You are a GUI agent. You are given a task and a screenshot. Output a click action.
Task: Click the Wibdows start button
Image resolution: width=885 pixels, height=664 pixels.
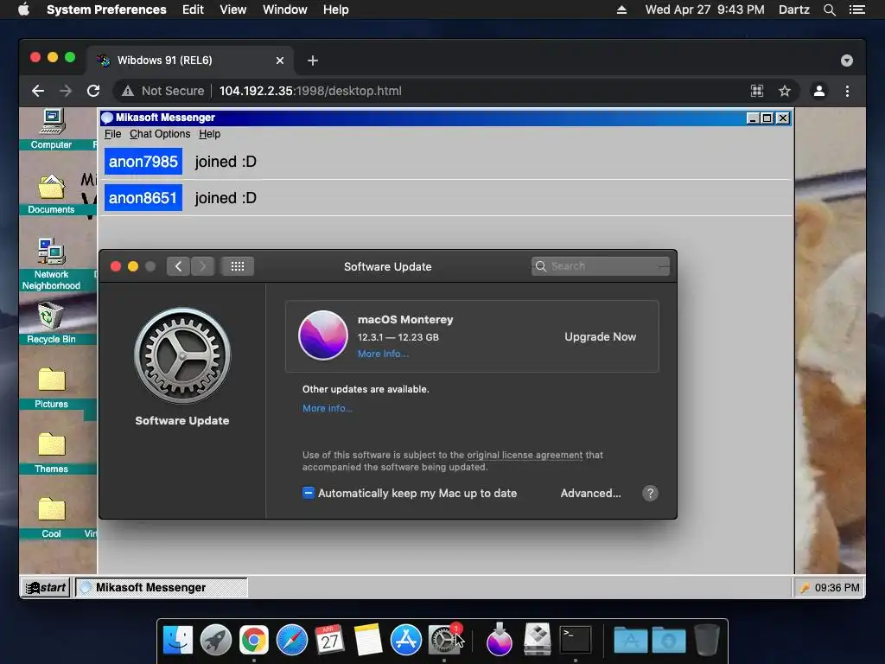point(47,587)
